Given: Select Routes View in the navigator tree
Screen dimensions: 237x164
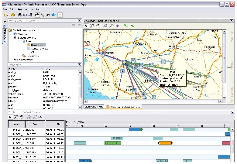Looking at the screenshot, I should (38, 45).
